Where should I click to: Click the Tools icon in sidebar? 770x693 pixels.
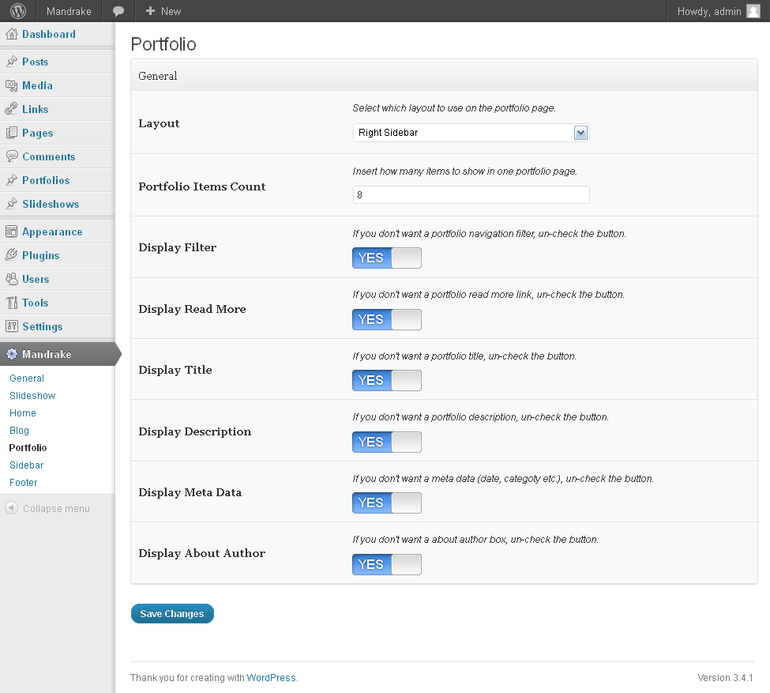point(12,303)
